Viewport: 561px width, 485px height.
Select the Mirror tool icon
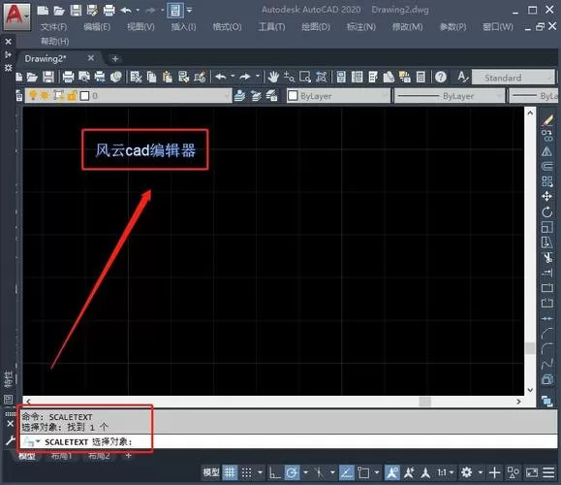[x=546, y=151]
